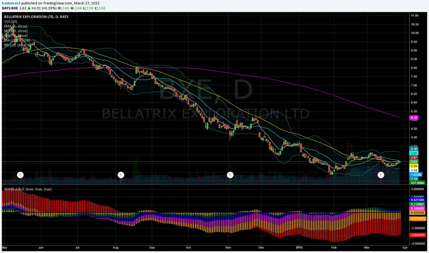The width and height of the screenshot is (429, 253).
Task: Click the Nov label on the time axis
Action: click(228, 247)
